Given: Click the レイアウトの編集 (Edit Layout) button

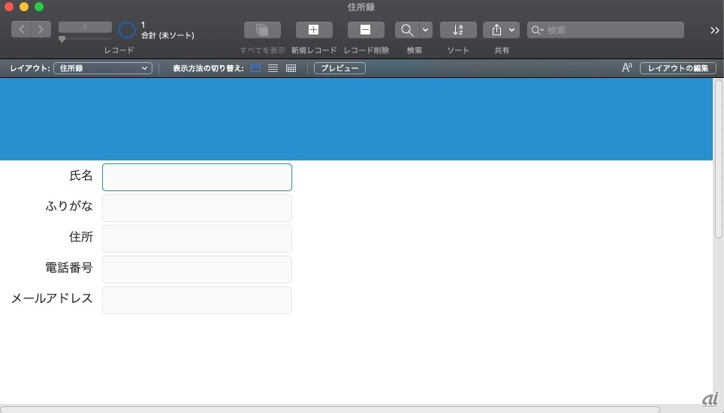Looking at the screenshot, I should (677, 68).
